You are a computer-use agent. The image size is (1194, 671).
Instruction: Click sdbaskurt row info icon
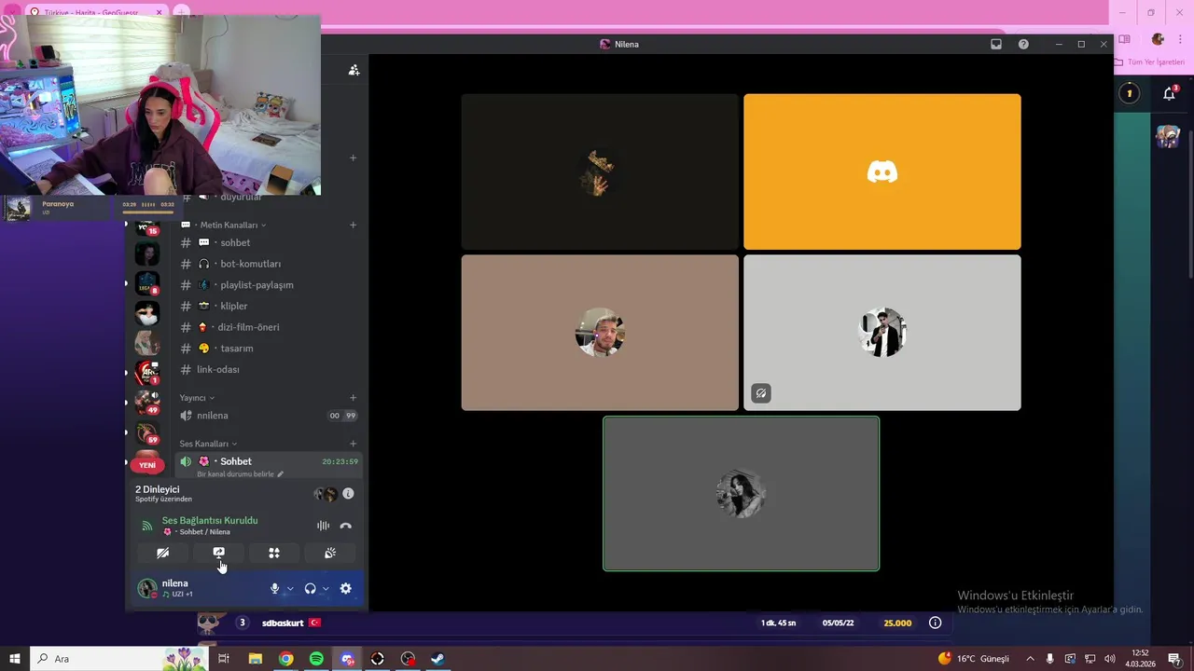coord(935,623)
